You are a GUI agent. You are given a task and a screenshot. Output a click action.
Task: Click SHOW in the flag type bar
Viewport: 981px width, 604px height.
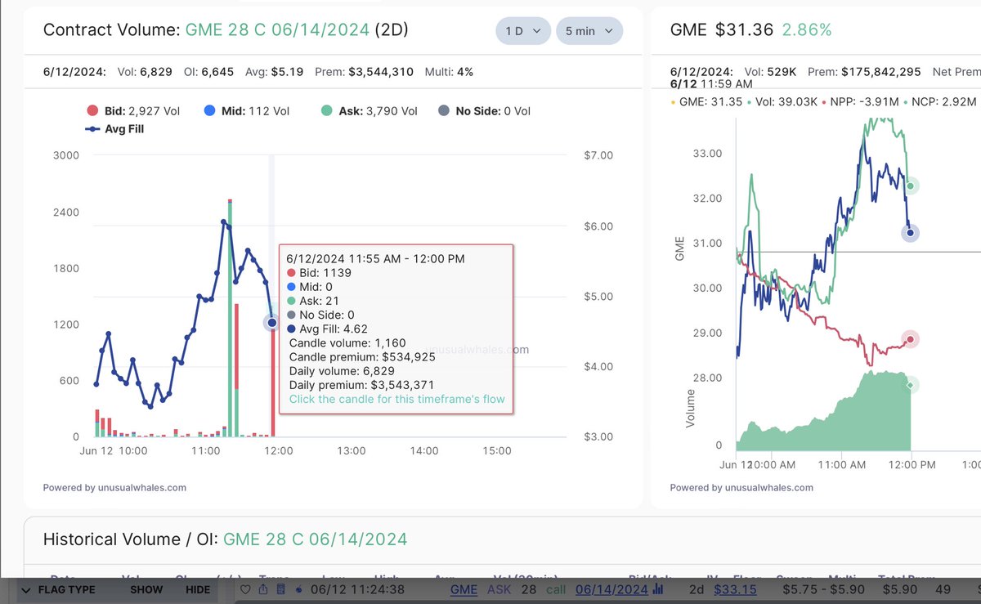point(146,589)
